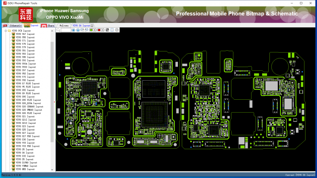
Task: Collapse the VIVO PCB layout tree folder
Action: point(5,30)
